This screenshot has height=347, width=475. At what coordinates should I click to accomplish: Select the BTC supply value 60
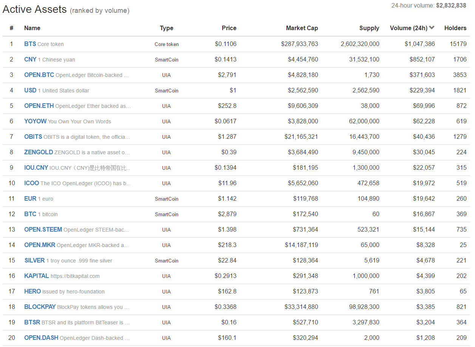(x=376, y=214)
